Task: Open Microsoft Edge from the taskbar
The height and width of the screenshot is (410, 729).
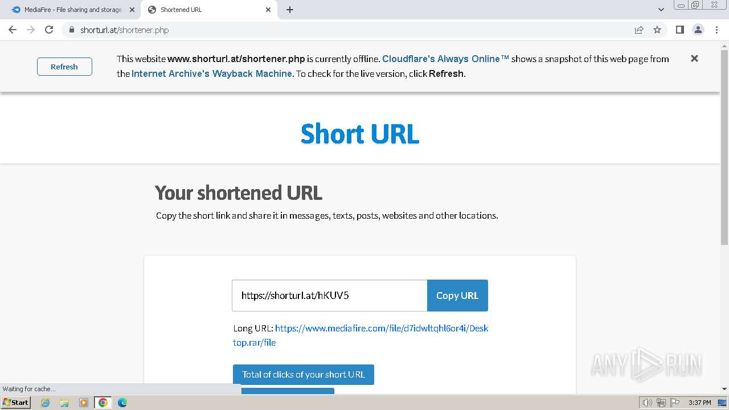Action: click(x=122, y=403)
